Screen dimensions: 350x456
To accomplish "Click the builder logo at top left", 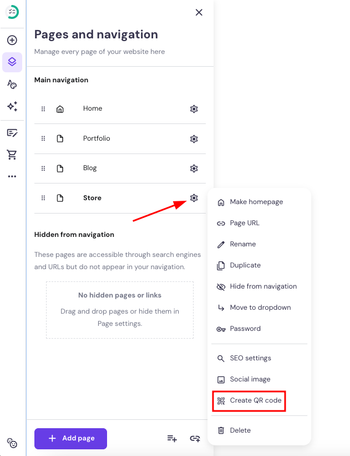I will (x=12, y=12).
